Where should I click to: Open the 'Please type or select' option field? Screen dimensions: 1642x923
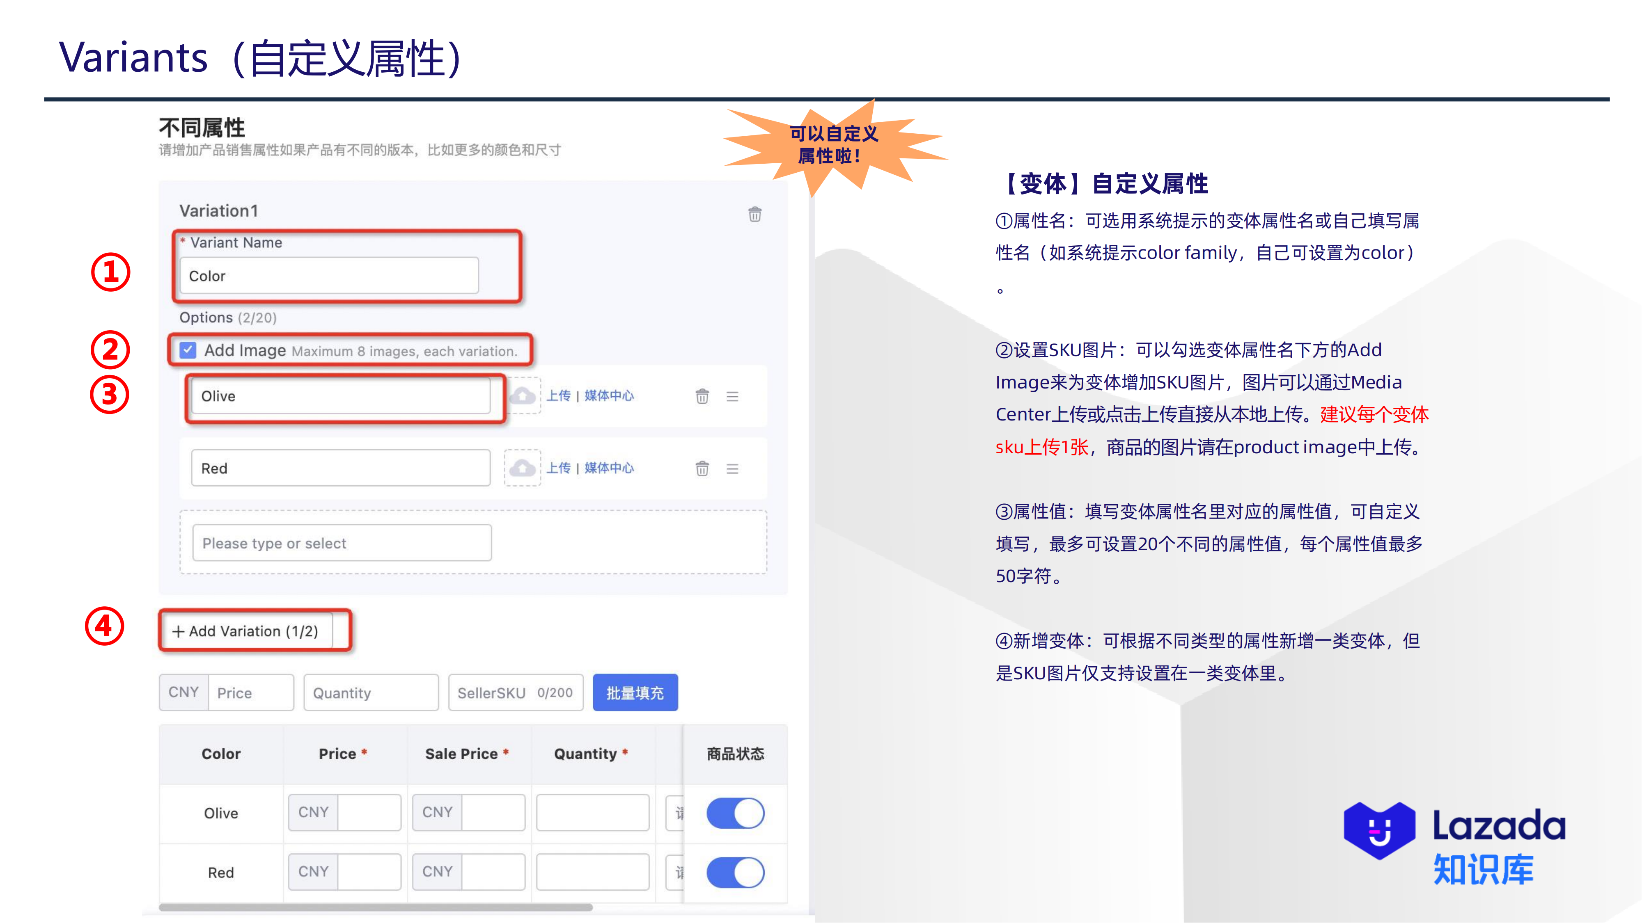coord(342,543)
